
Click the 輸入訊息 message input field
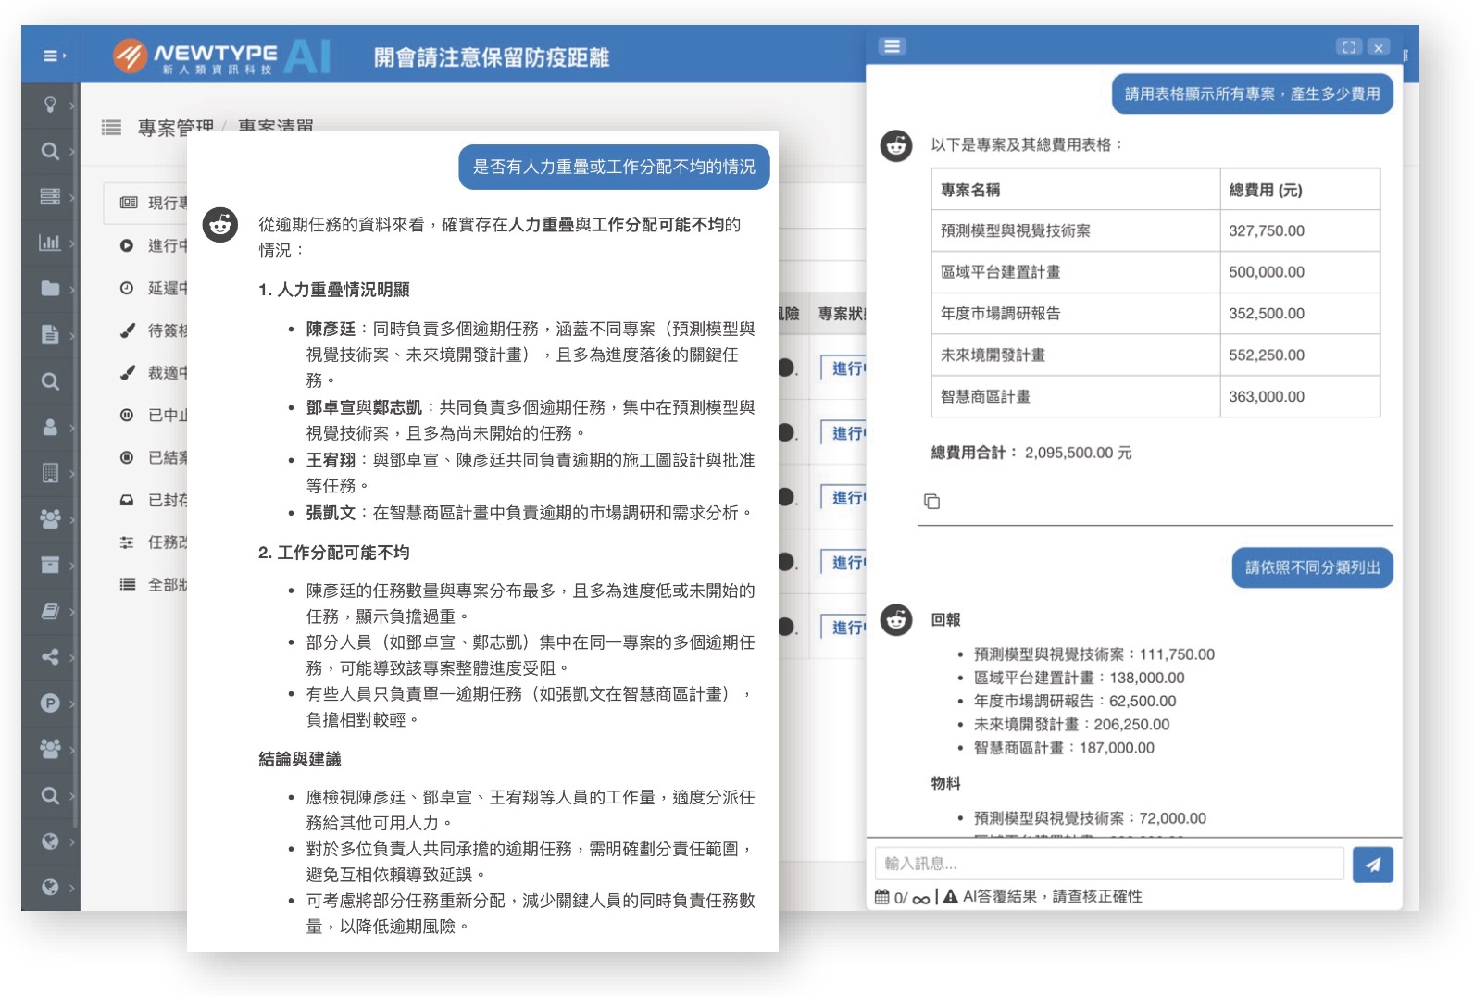pyautogui.click(x=1108, y=864)
